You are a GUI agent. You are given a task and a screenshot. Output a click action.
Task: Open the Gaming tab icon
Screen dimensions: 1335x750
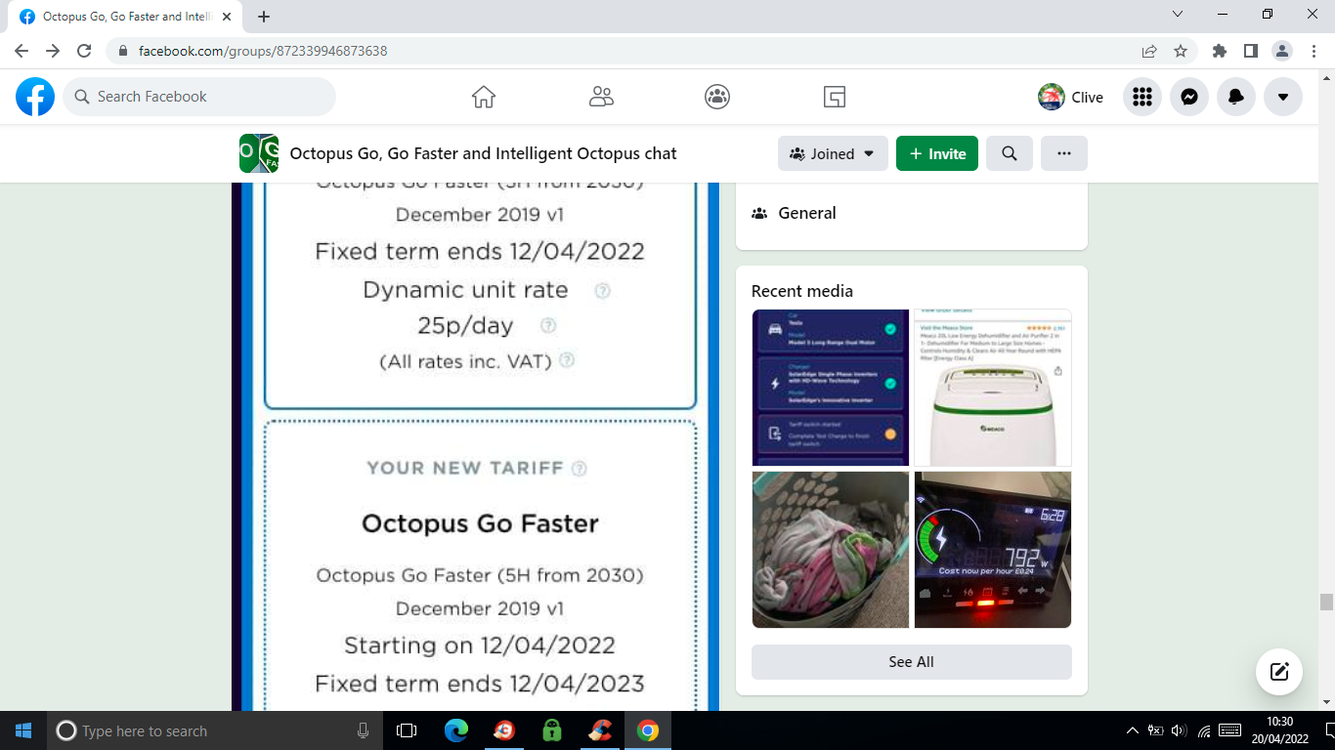point(835,97)
